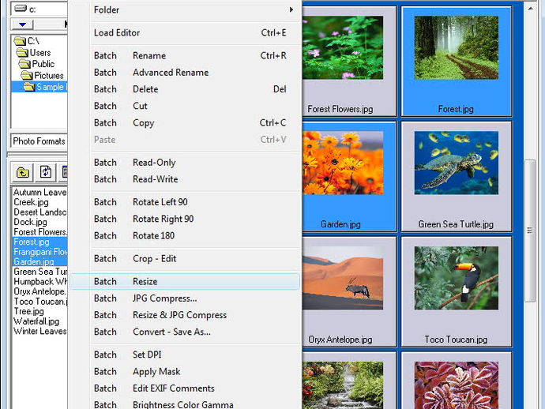The width and height of the screenshot is (545, 409).
Task: Select the frosted red leaves thumbnail
Action: pos(456,381)
